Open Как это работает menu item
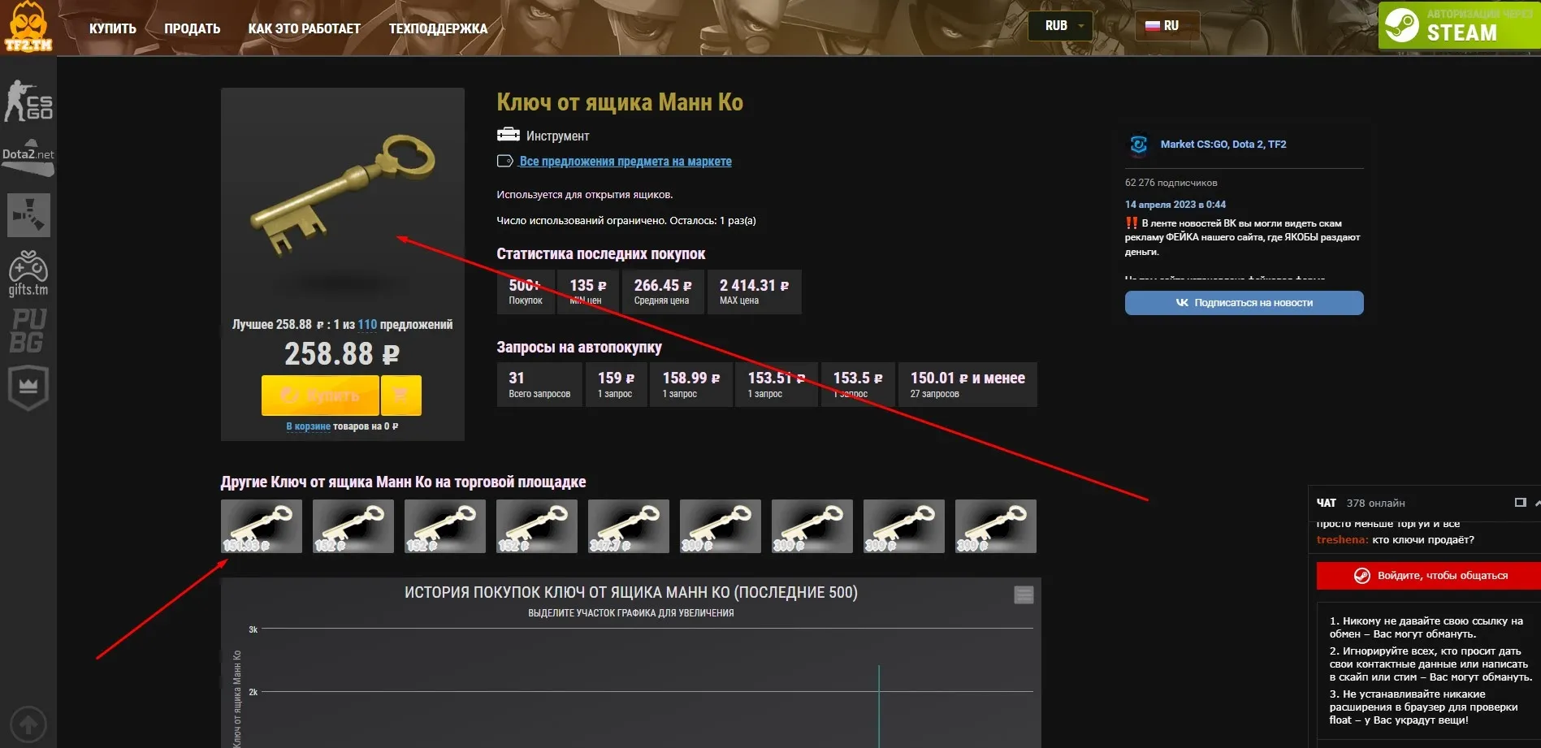1541x748 pixels. pyautogui.click(x=305, y=28)
